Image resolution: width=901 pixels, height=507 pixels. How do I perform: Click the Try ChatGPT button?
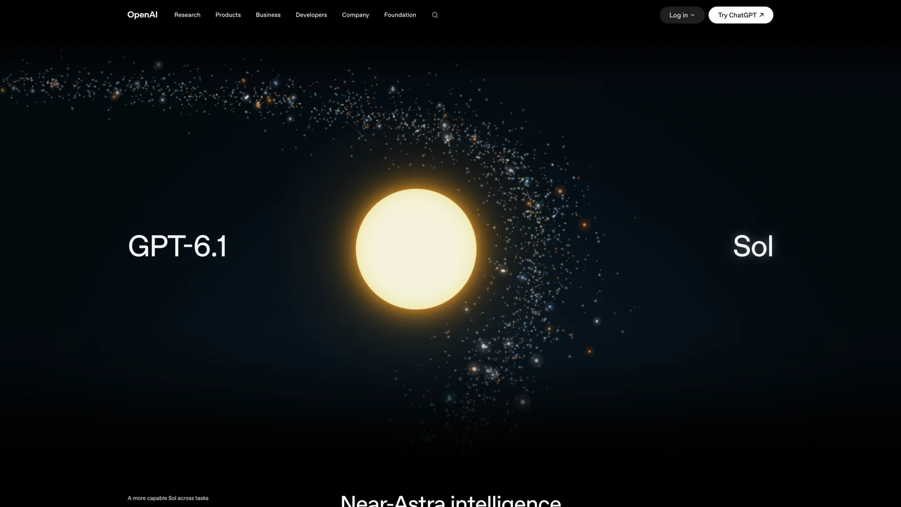[741, 15]
